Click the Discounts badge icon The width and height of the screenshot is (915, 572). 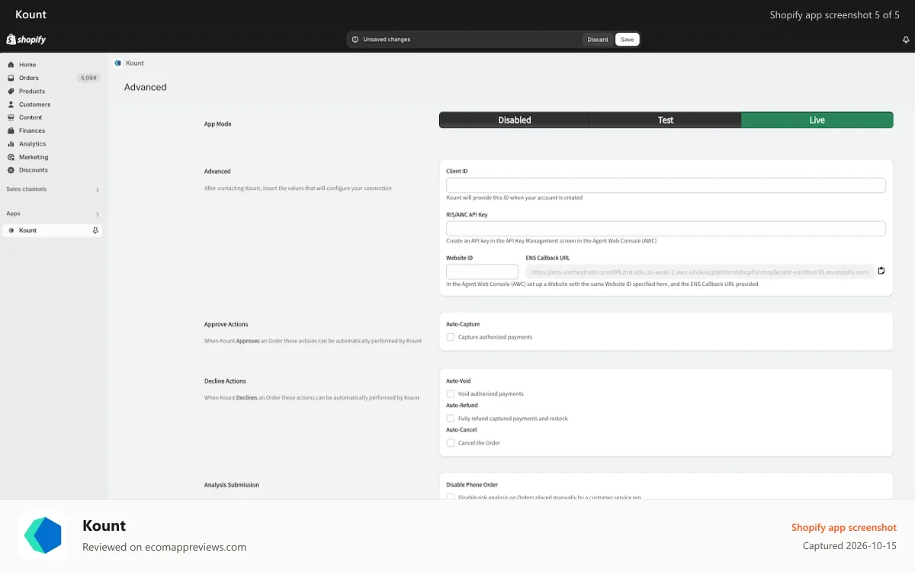pyautogui.click(x=11, y=170)
